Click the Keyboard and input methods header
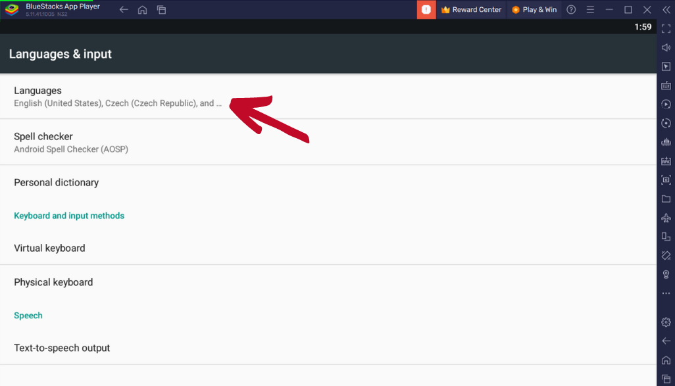 point(69,216)
